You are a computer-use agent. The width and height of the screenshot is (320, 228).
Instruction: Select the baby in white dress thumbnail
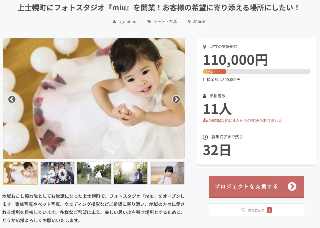(20, 173)
